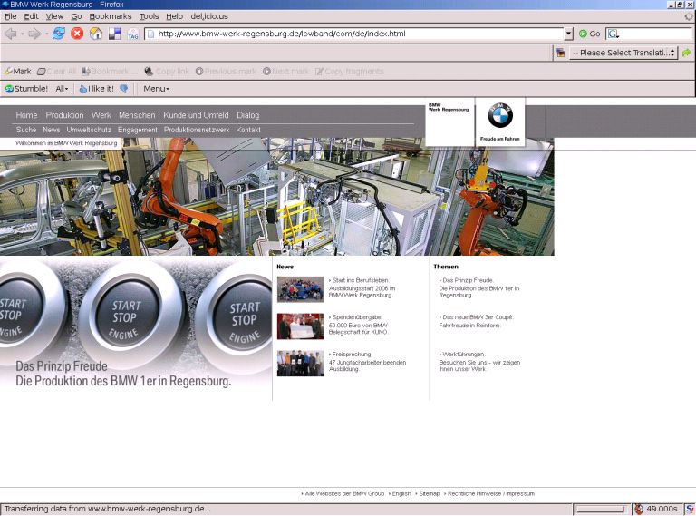Reload the page with refresh icon
696x516 pixels.
click(59, 34)
